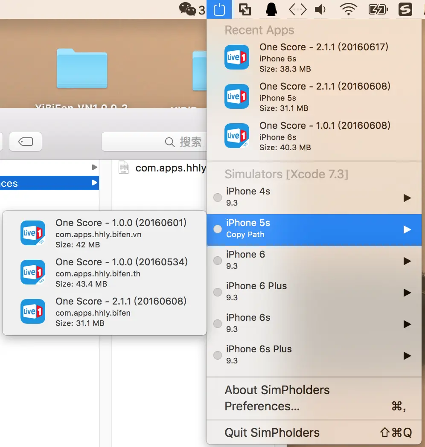
Task: Click overlapping squares menu bar icon
Action: pyautogui.click(x=245, y=9)
